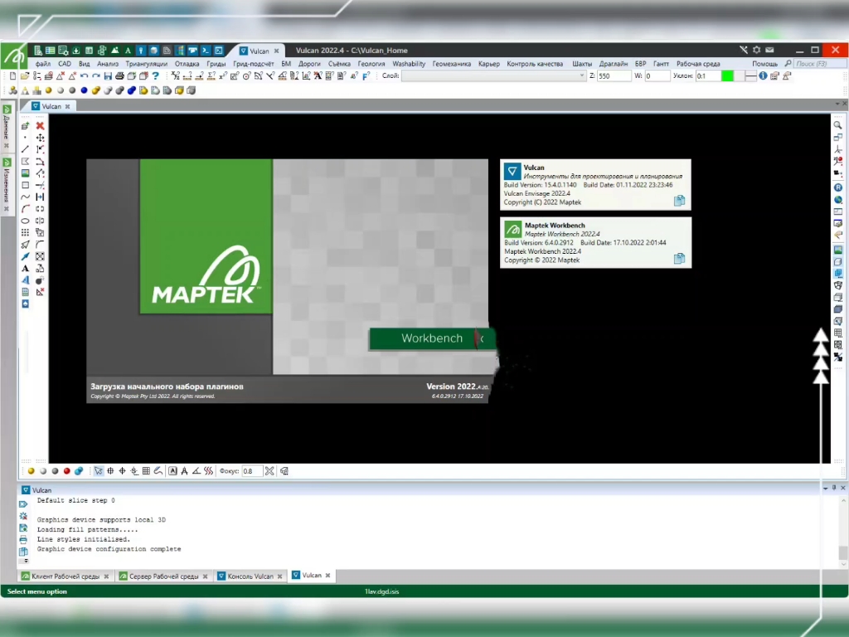Switch to the Консоль Vulcan tab
The height and width of the screenshot is (637, 849).
(251, 575)
